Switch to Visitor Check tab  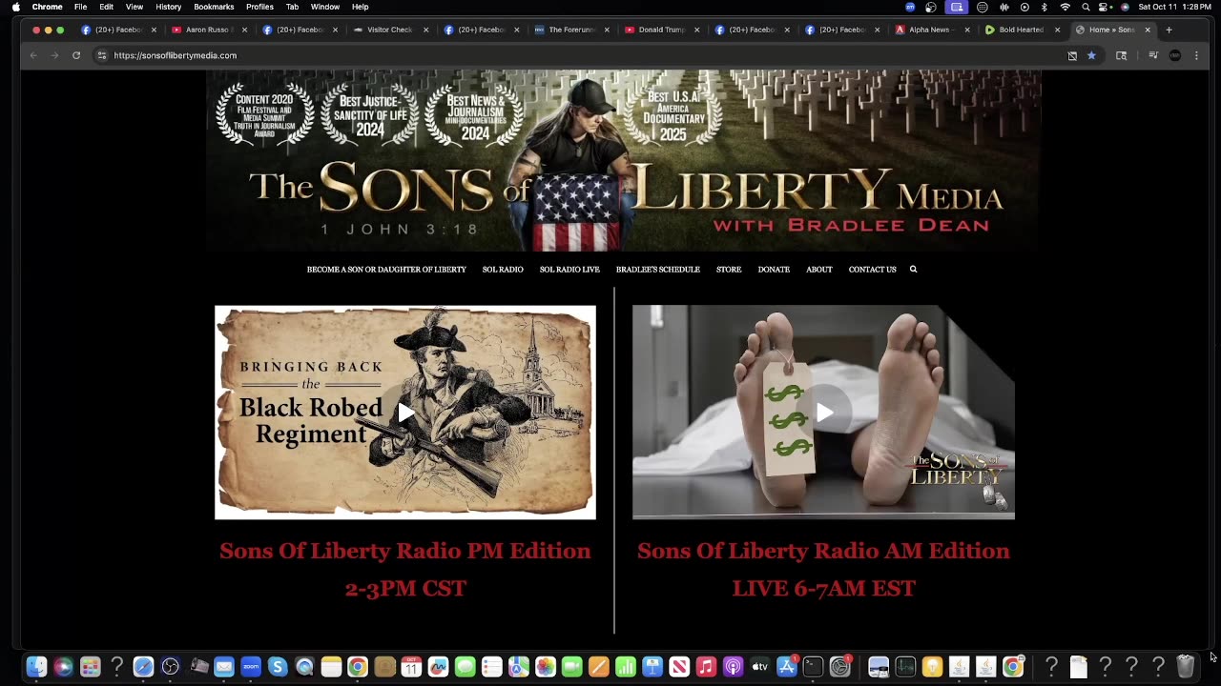pos(390,30)
